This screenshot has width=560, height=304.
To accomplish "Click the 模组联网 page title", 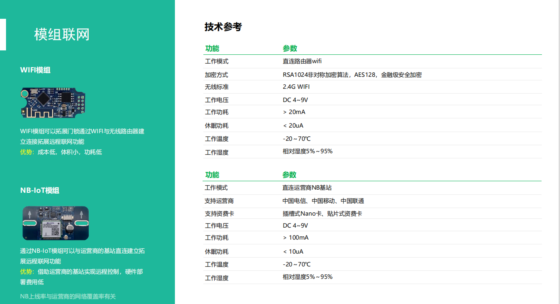I will (x=62, y=35).
